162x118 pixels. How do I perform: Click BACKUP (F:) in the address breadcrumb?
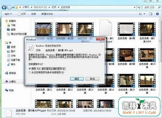point(41,7)
